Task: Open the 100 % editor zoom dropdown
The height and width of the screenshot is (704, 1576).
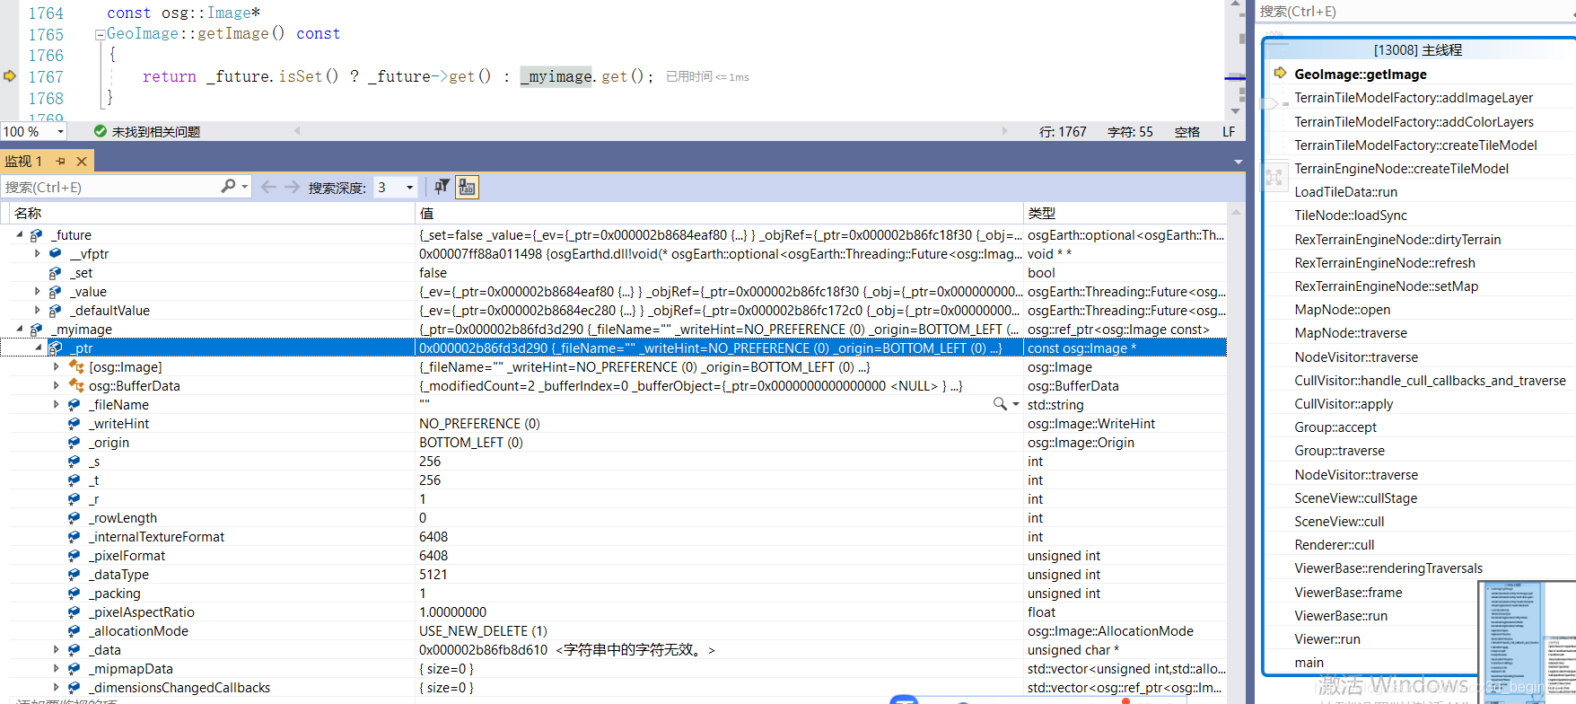Action: tap(60, 131)
